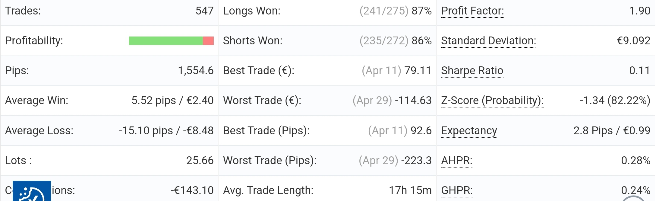Select the Trades count value 547
The image size is (656, 201).
tap(204, 11)
